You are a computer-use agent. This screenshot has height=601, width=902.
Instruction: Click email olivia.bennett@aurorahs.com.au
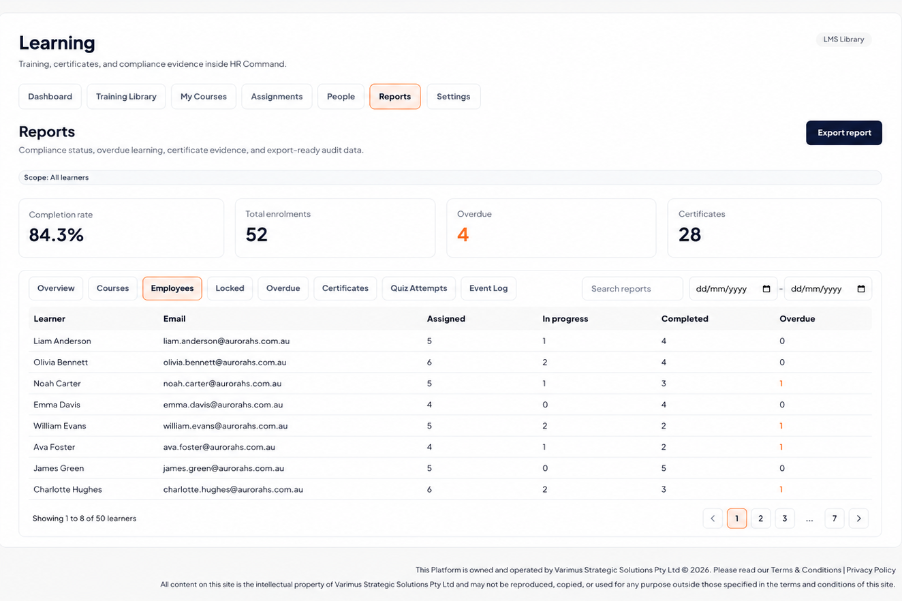pos(225,362)
